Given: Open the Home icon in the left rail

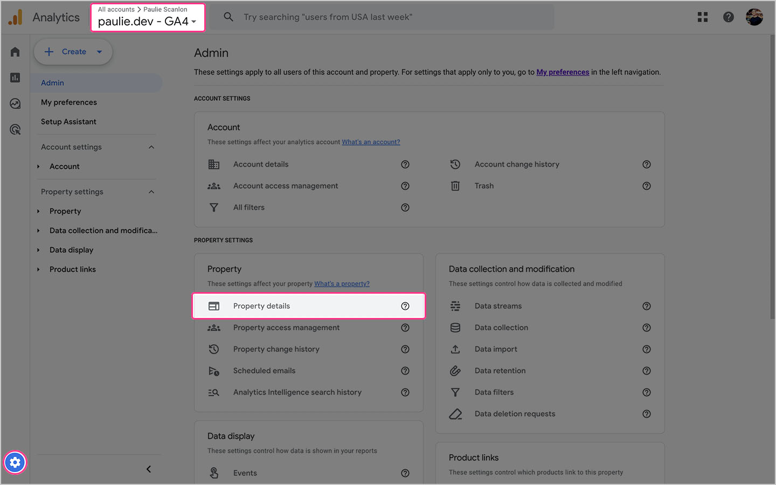Looking at the screenshot, I should click(15, 52).
